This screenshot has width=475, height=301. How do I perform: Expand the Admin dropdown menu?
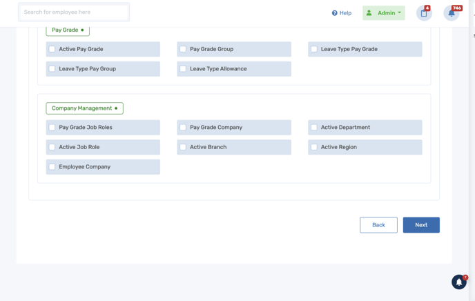384,13
